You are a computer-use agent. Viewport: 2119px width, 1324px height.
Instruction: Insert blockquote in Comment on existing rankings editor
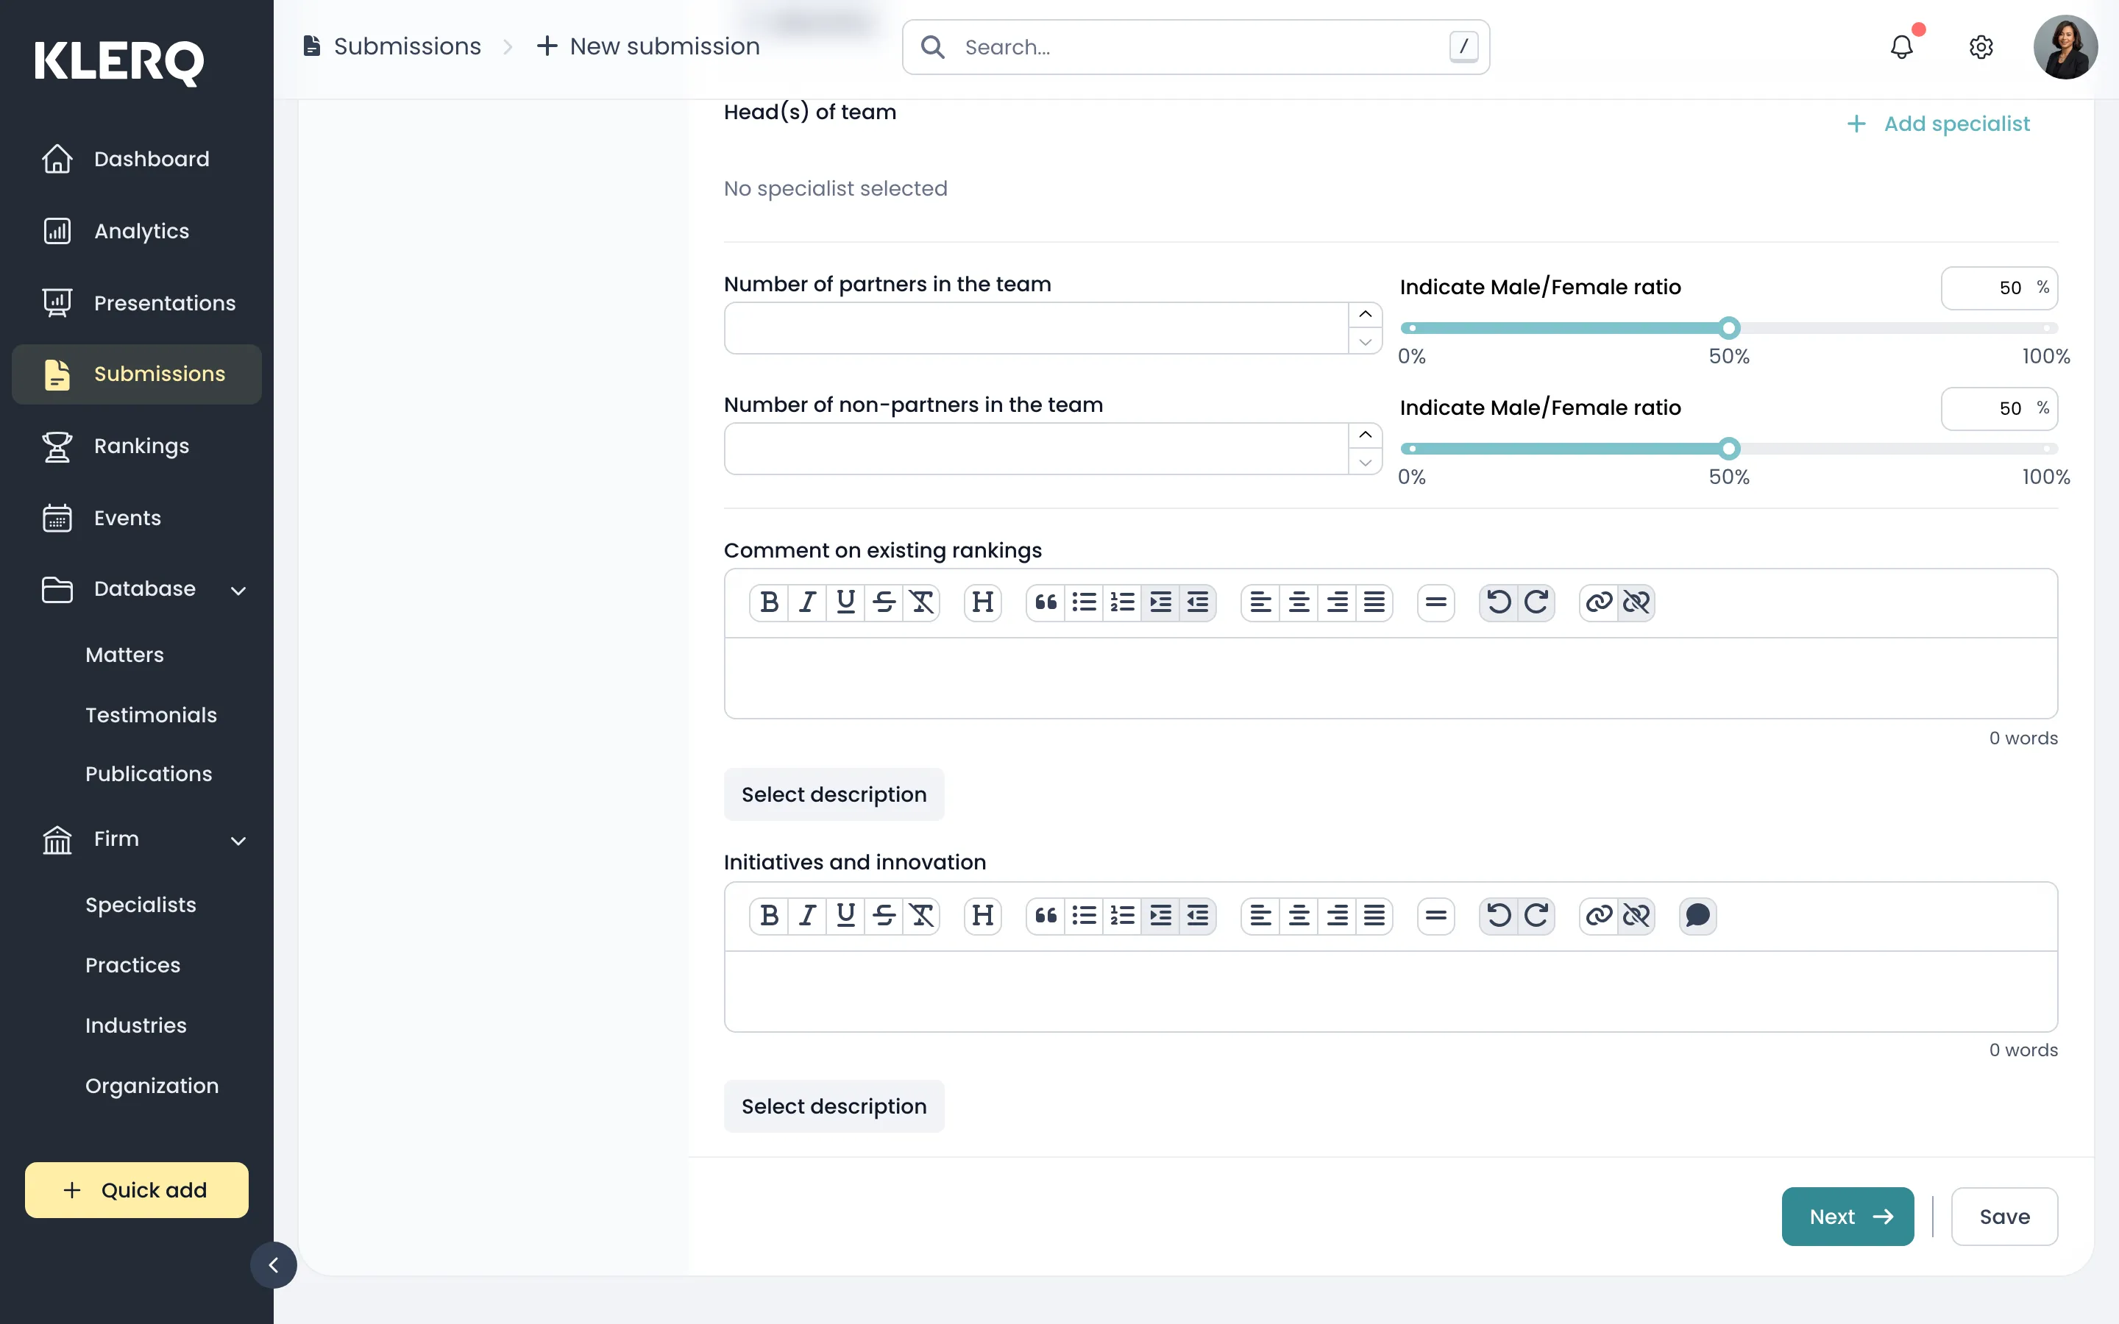point(1046,602)
